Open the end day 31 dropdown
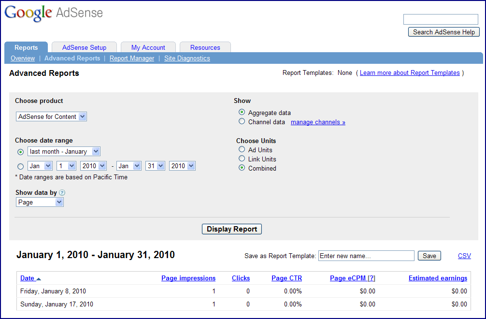The height and width of the screenshot is (319, 486). coord(155,166)
